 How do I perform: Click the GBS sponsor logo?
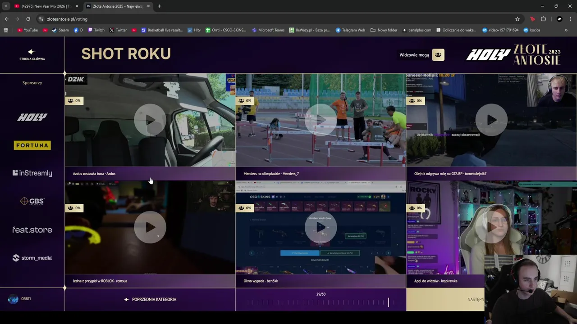click(32, 201)
